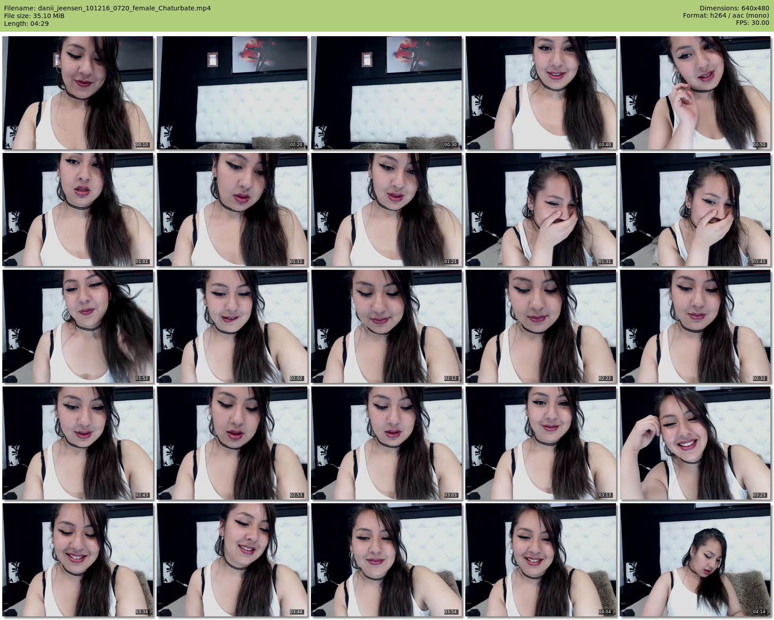
Task: Open the frame stamped 03:44
Action: [x=232, y=560]
